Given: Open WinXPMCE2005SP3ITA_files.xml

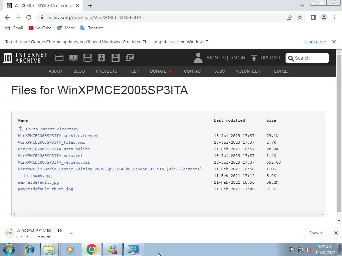Looking at the screenshot, I should (51, 142).
